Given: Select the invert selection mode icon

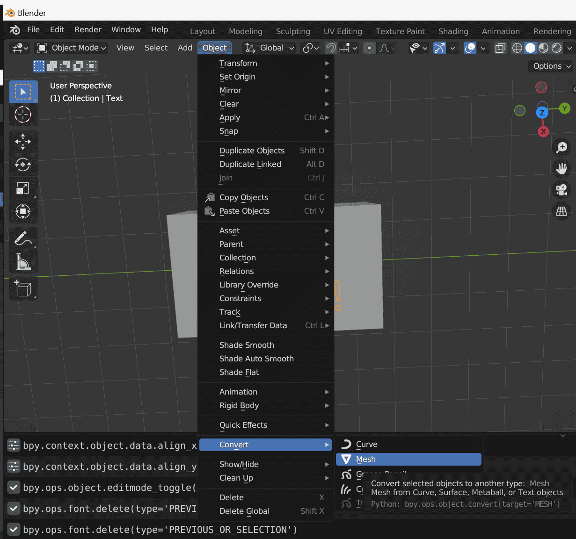Looking at the screenshot, I should 79,66.
